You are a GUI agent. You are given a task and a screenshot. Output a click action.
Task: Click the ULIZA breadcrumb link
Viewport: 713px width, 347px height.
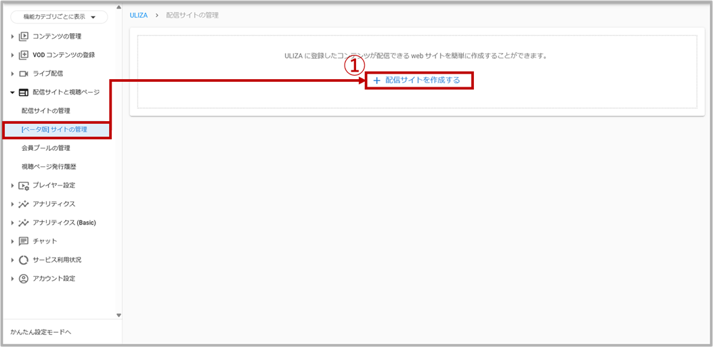click(139, 16)
